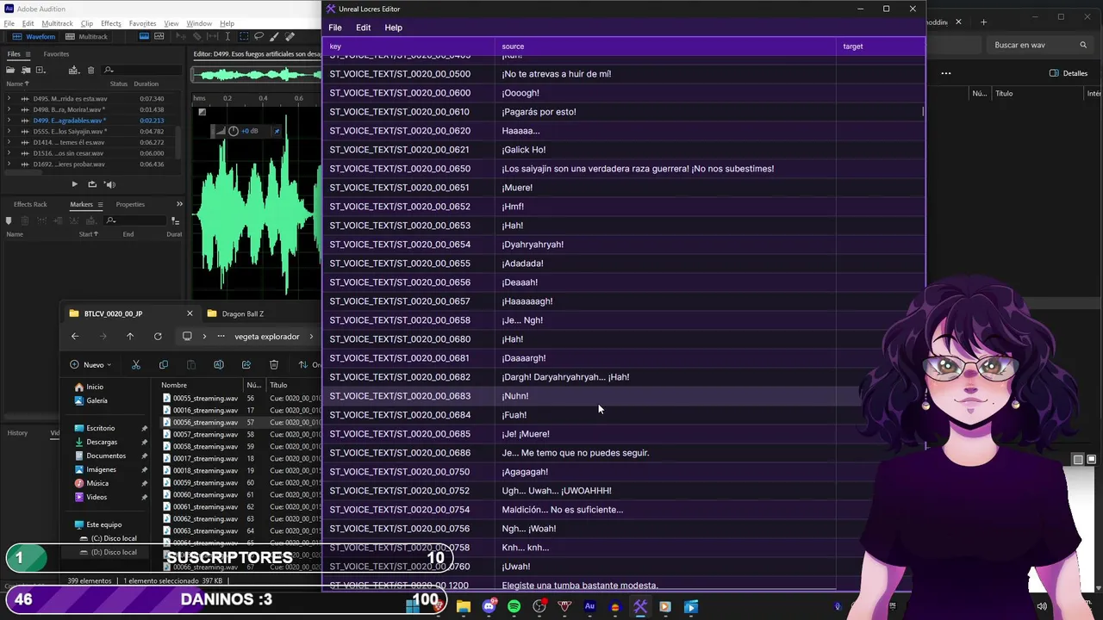Click Add cue marker icon in Markers panel

tap(9, 220)
